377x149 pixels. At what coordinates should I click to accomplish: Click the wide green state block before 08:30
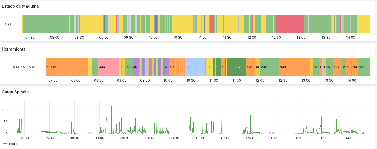click(45, 24)
